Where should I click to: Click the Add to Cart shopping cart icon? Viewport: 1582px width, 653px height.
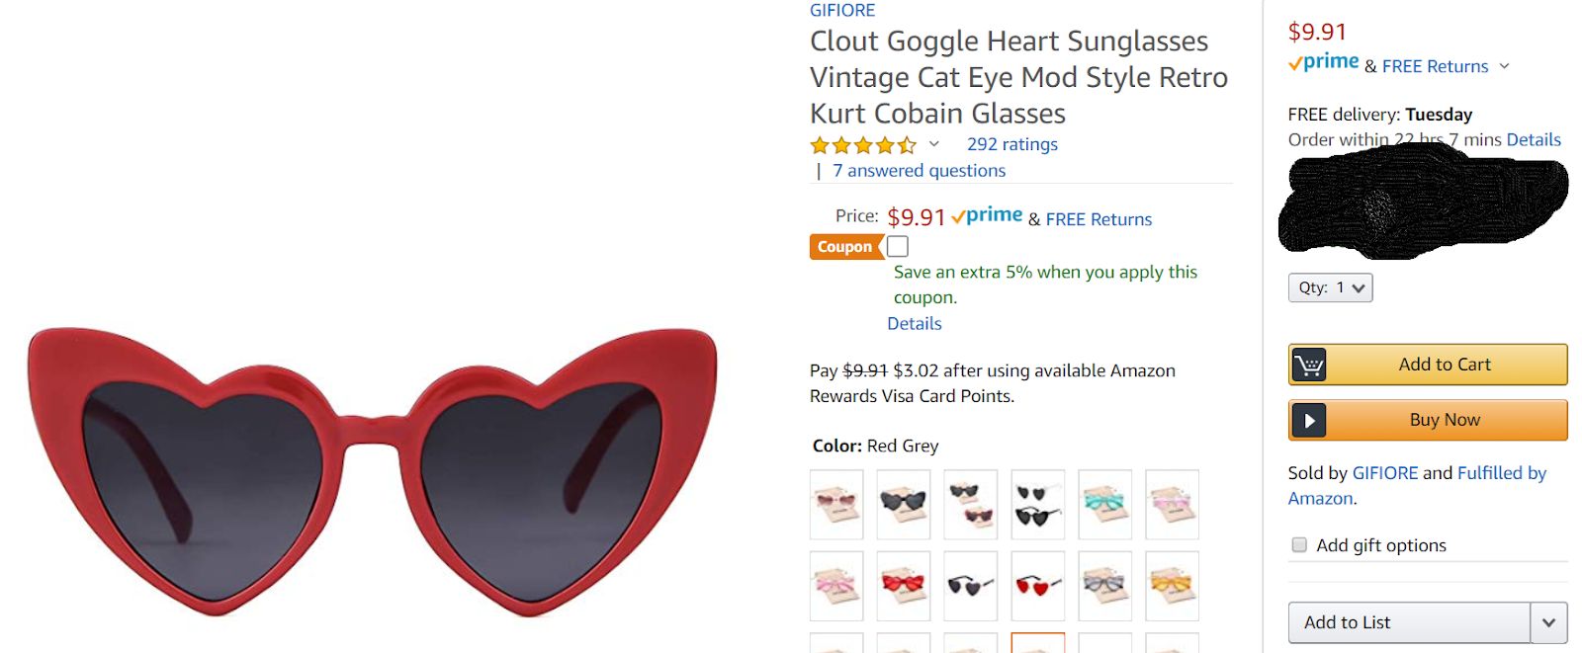coord(1309,365)
